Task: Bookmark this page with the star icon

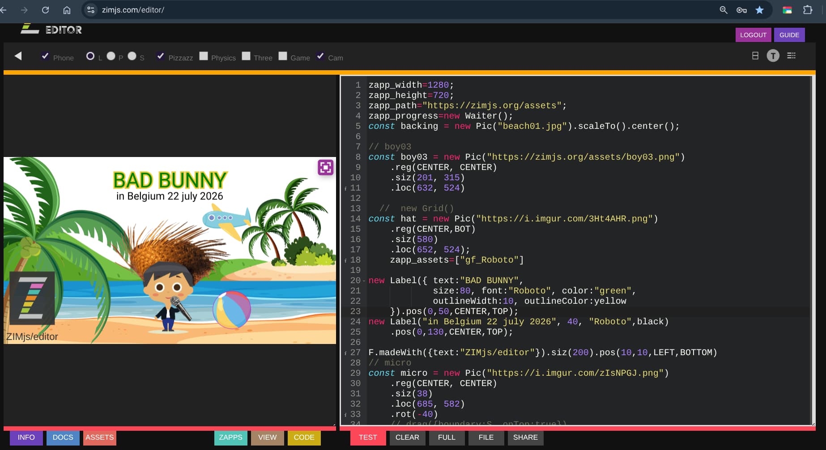Action: [759, 10]
